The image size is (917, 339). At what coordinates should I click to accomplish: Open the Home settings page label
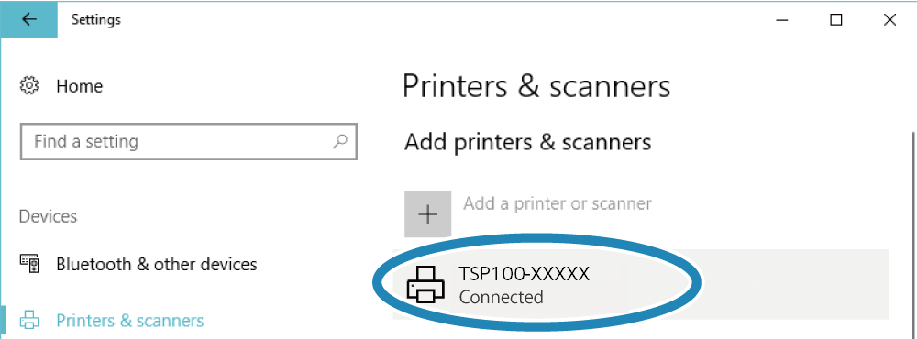(x=80, y=86)
